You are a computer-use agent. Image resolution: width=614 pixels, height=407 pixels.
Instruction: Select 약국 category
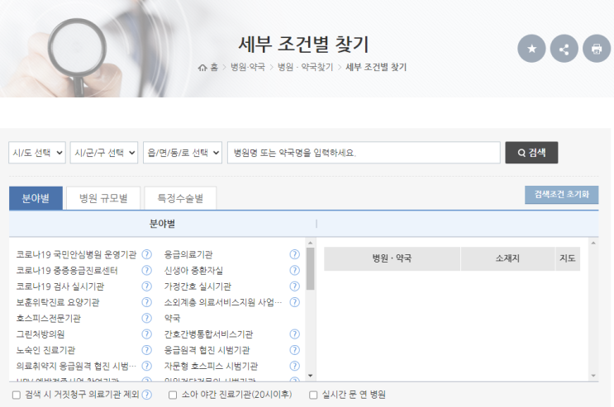pos(172,318)
